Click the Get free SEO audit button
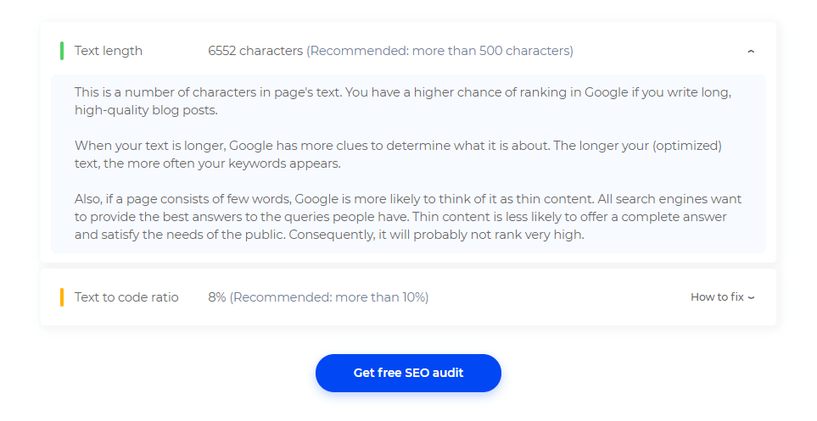 (409, 373)
